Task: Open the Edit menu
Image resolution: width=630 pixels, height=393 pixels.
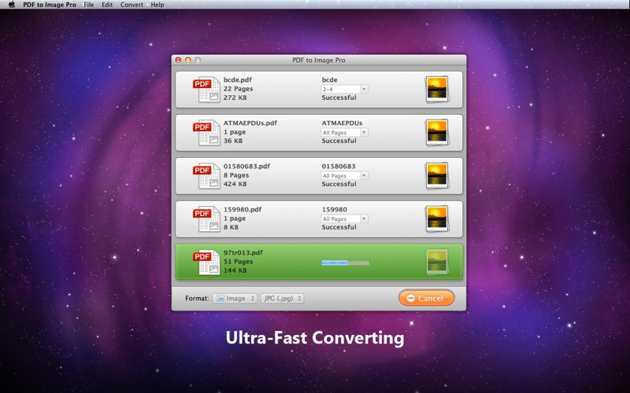Action: click(x=107, y=5)
